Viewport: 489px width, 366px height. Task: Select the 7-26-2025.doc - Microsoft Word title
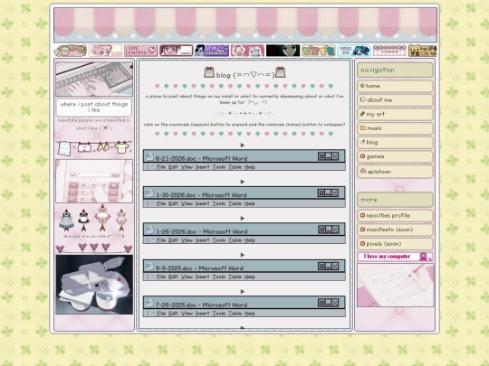pyautogui.click(x=201, y=305)
